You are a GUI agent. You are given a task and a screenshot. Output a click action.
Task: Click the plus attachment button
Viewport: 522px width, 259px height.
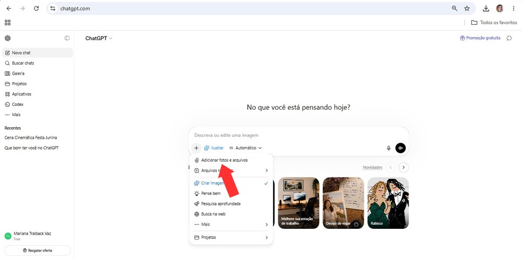(196, 148)
